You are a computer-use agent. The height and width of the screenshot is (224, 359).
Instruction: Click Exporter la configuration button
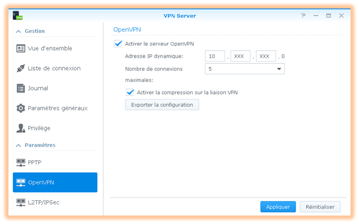pyautogui.click(x=162, y=105)
